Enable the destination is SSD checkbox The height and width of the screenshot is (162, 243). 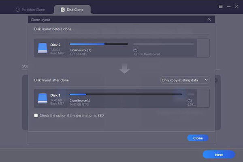[36, 115]
